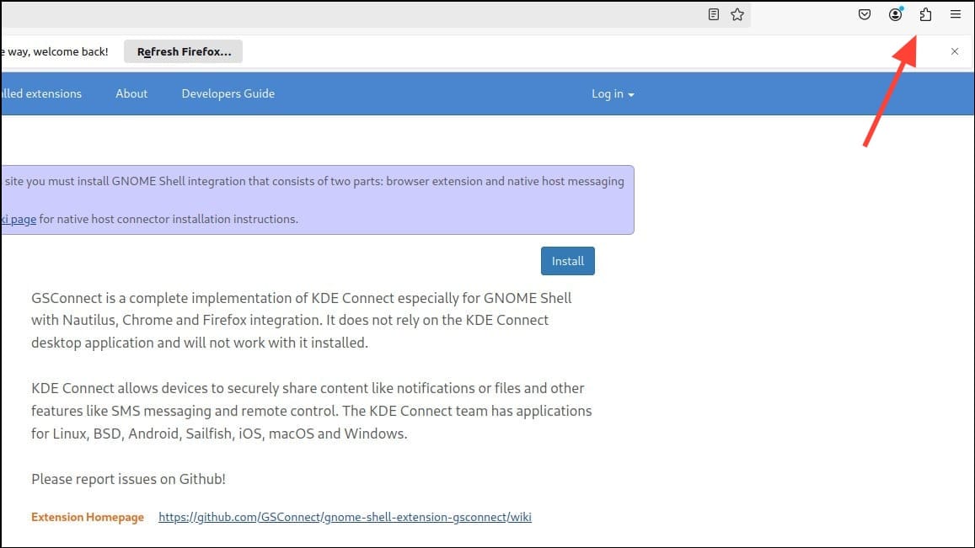This screenshot has height=548, width=975.
Task: Open the Developers Guide link
Action: point(228,93)
